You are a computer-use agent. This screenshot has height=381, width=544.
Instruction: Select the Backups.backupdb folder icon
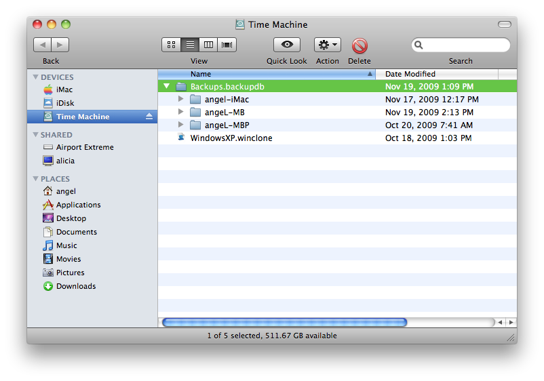coord(181,86)
